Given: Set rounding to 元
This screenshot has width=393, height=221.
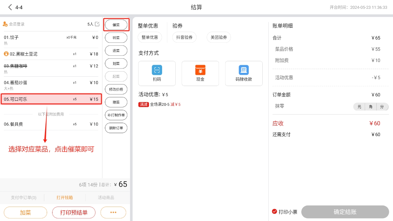Looking at the screenshot, I should point(359,107).
